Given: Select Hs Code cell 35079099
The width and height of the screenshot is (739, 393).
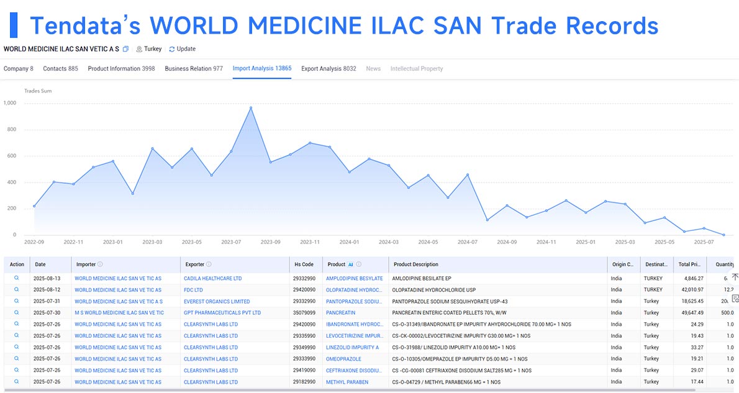Looking at the screenshot, I should point(304,312).
